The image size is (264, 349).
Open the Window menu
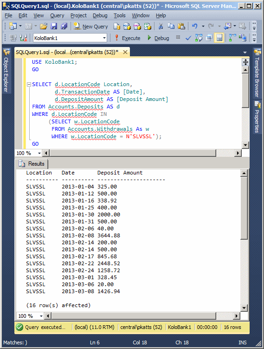tap(141, 15)
